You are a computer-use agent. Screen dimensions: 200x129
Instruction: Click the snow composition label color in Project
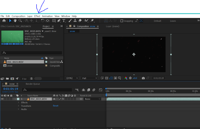coord(46,66)
